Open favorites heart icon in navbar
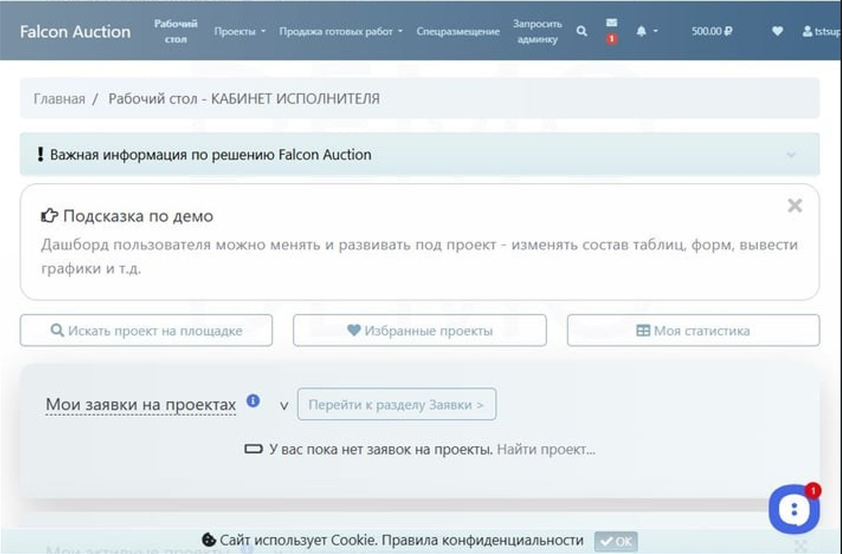The height and width of the screenshot is (554, 842). [777, 31]
